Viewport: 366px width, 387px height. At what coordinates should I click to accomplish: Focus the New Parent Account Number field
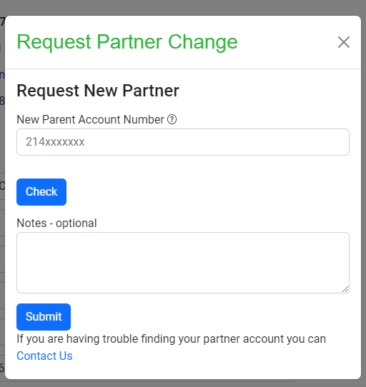pyautogui.click(x=183, y=142)
